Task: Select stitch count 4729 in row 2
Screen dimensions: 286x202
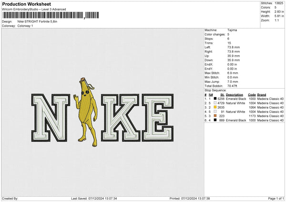Action: (221, 103)
